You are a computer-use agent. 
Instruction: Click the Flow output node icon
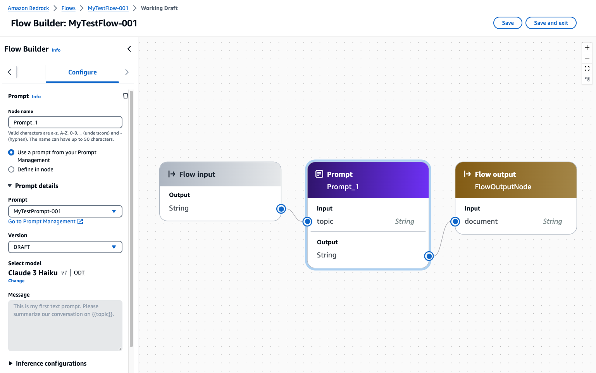click(x=467, y=174)
